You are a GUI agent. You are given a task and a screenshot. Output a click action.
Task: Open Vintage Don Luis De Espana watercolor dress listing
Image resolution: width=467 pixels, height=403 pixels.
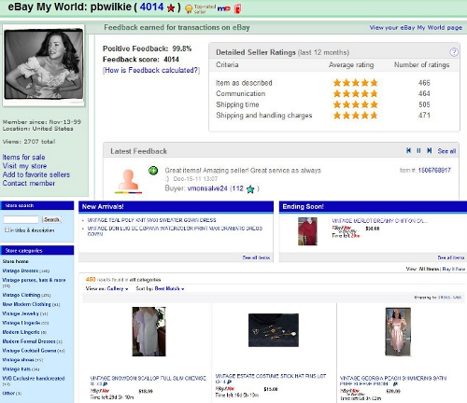pyautogui.click(x=175, y=230)
